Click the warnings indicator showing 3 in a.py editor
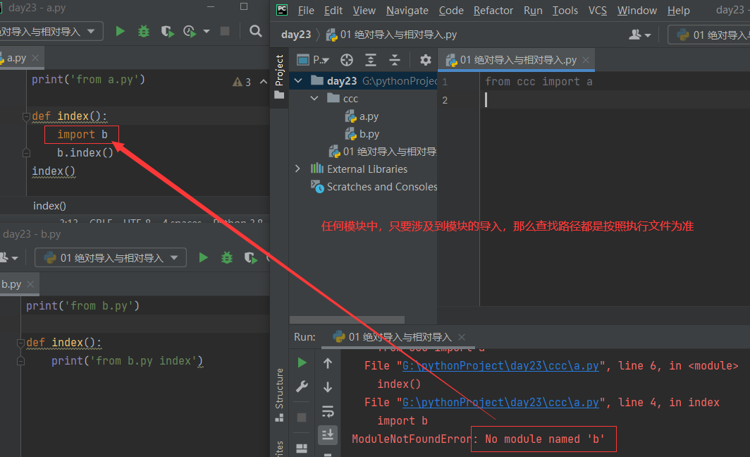 pyautogui.click(x=242, y=82)
